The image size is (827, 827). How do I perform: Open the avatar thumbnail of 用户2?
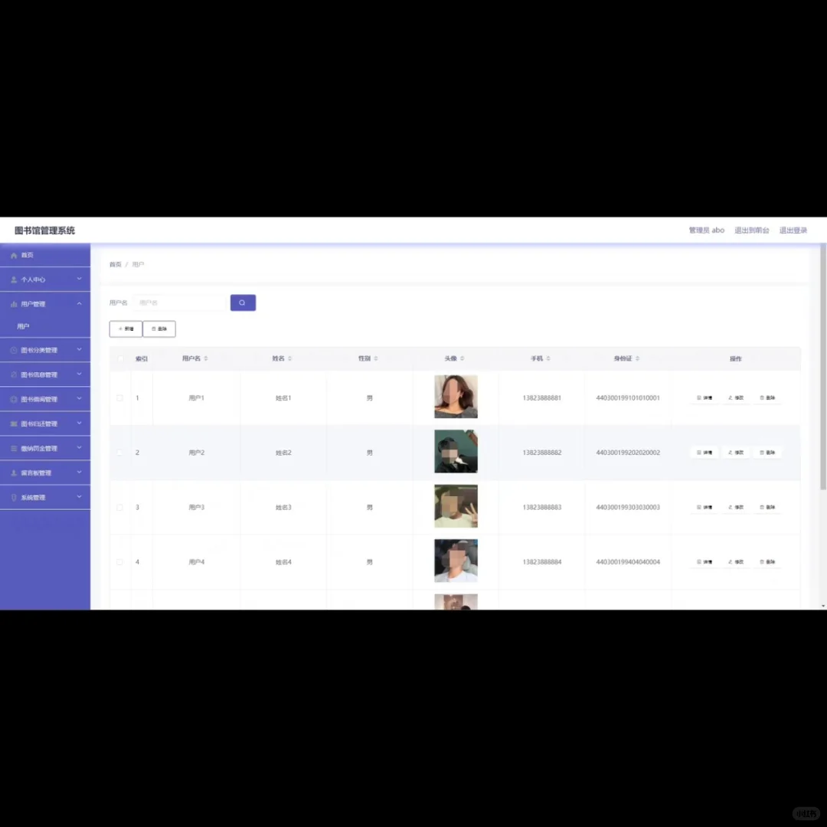(x=456, y=452)
